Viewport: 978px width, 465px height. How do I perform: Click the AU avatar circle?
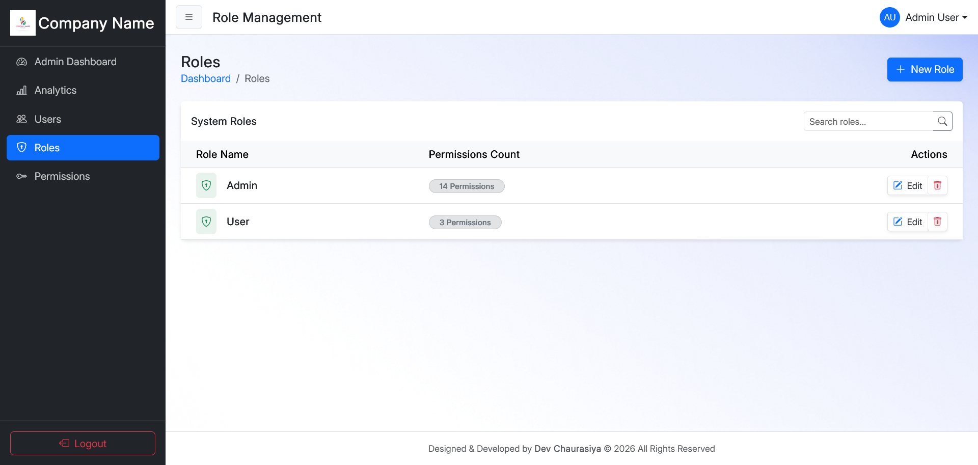[889, 17]
